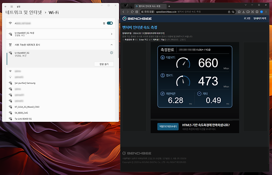Select Tp-Link BE400 5G network
The height and width of the screenshot is (175, 272).
pyautogui.click(x=26, y=118)
